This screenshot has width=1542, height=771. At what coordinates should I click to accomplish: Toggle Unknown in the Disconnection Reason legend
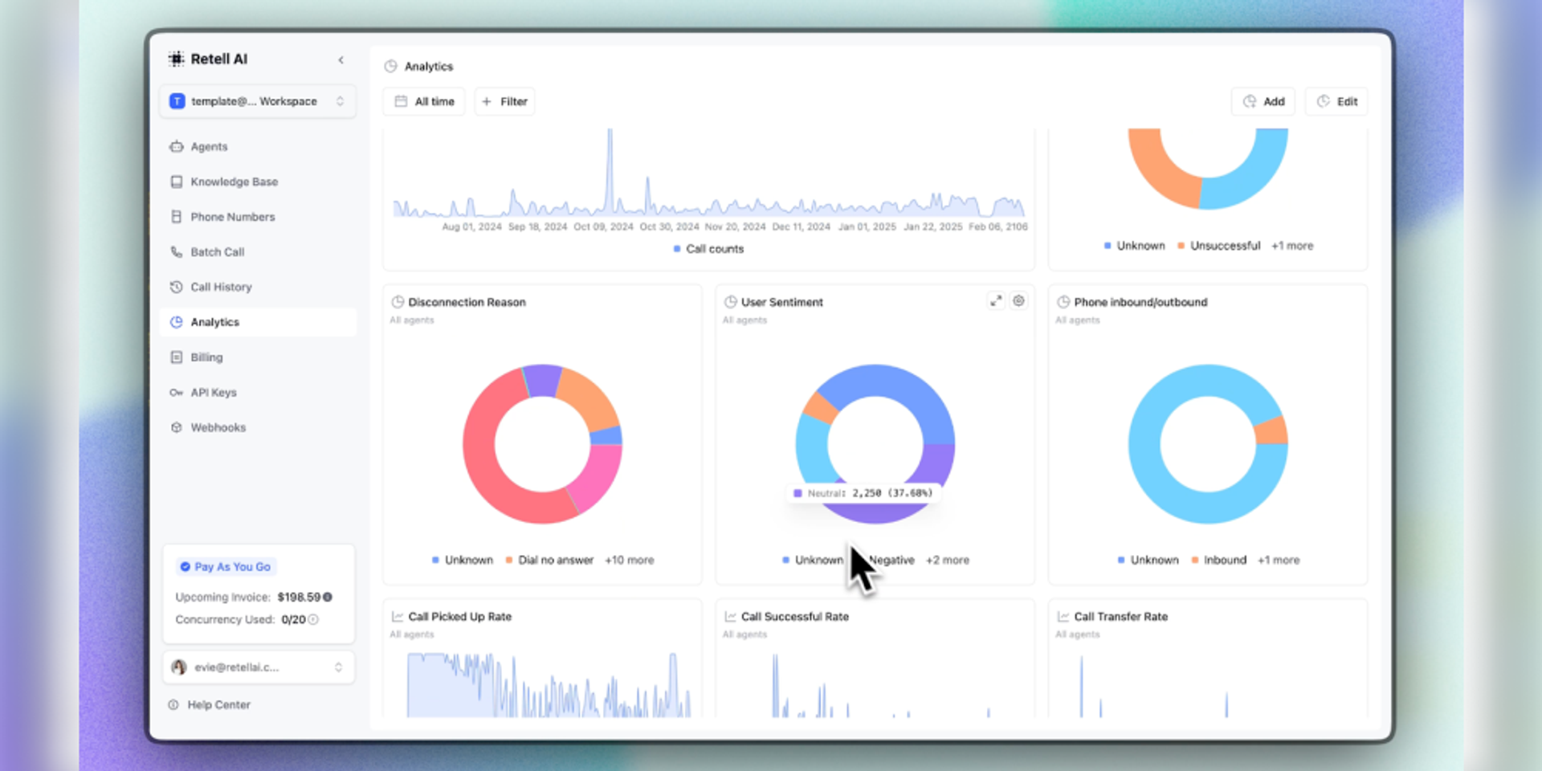pyautogui.click(x=463, y=560)
